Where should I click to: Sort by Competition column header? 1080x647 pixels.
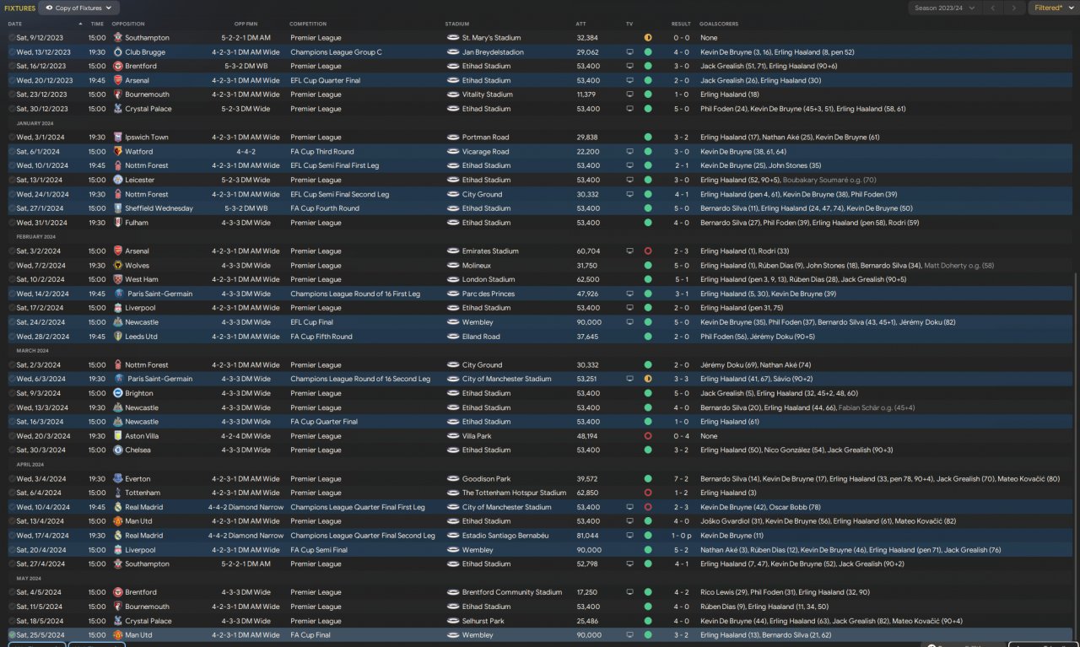(x=308, y=24)
